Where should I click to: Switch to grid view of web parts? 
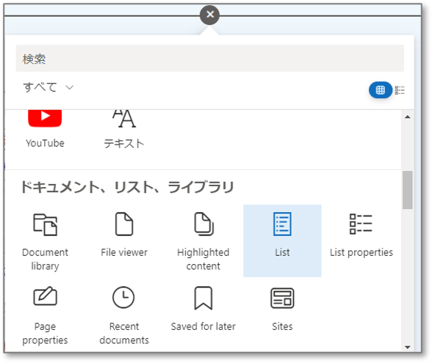pos(381,90)
